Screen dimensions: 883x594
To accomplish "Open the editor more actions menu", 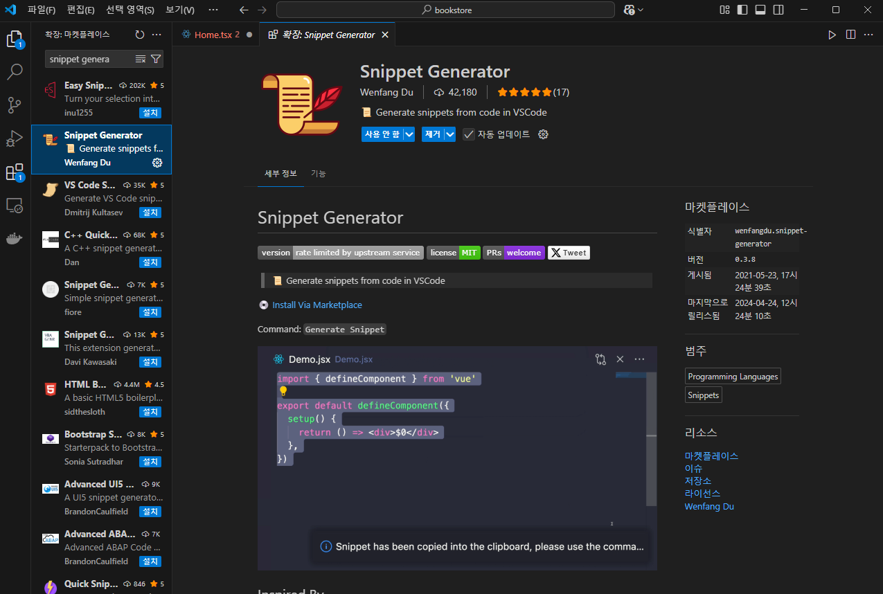I will [868, 35].
